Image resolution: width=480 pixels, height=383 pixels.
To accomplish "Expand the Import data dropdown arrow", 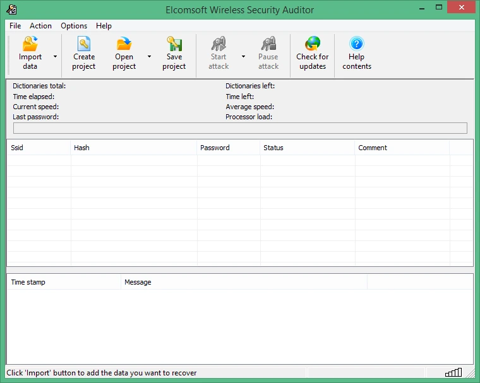I will click(55, 57).
